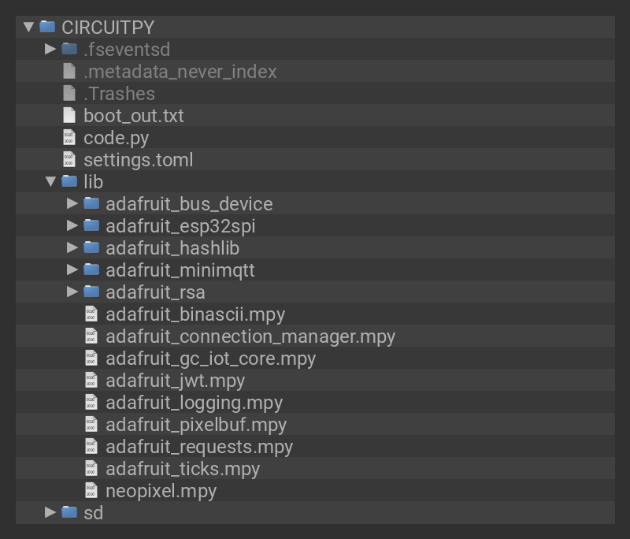Click the settings.toml file icon
This screenshot has height=539, width=630.
69,159
